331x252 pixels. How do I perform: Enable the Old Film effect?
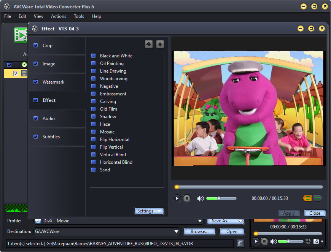[x=93, y=109]
